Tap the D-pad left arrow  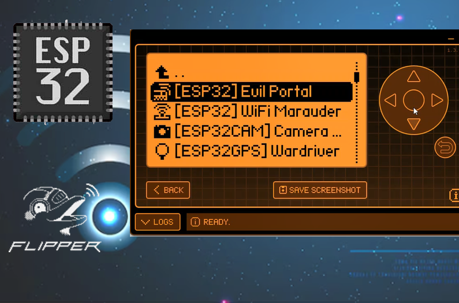[x=390, y=100]
